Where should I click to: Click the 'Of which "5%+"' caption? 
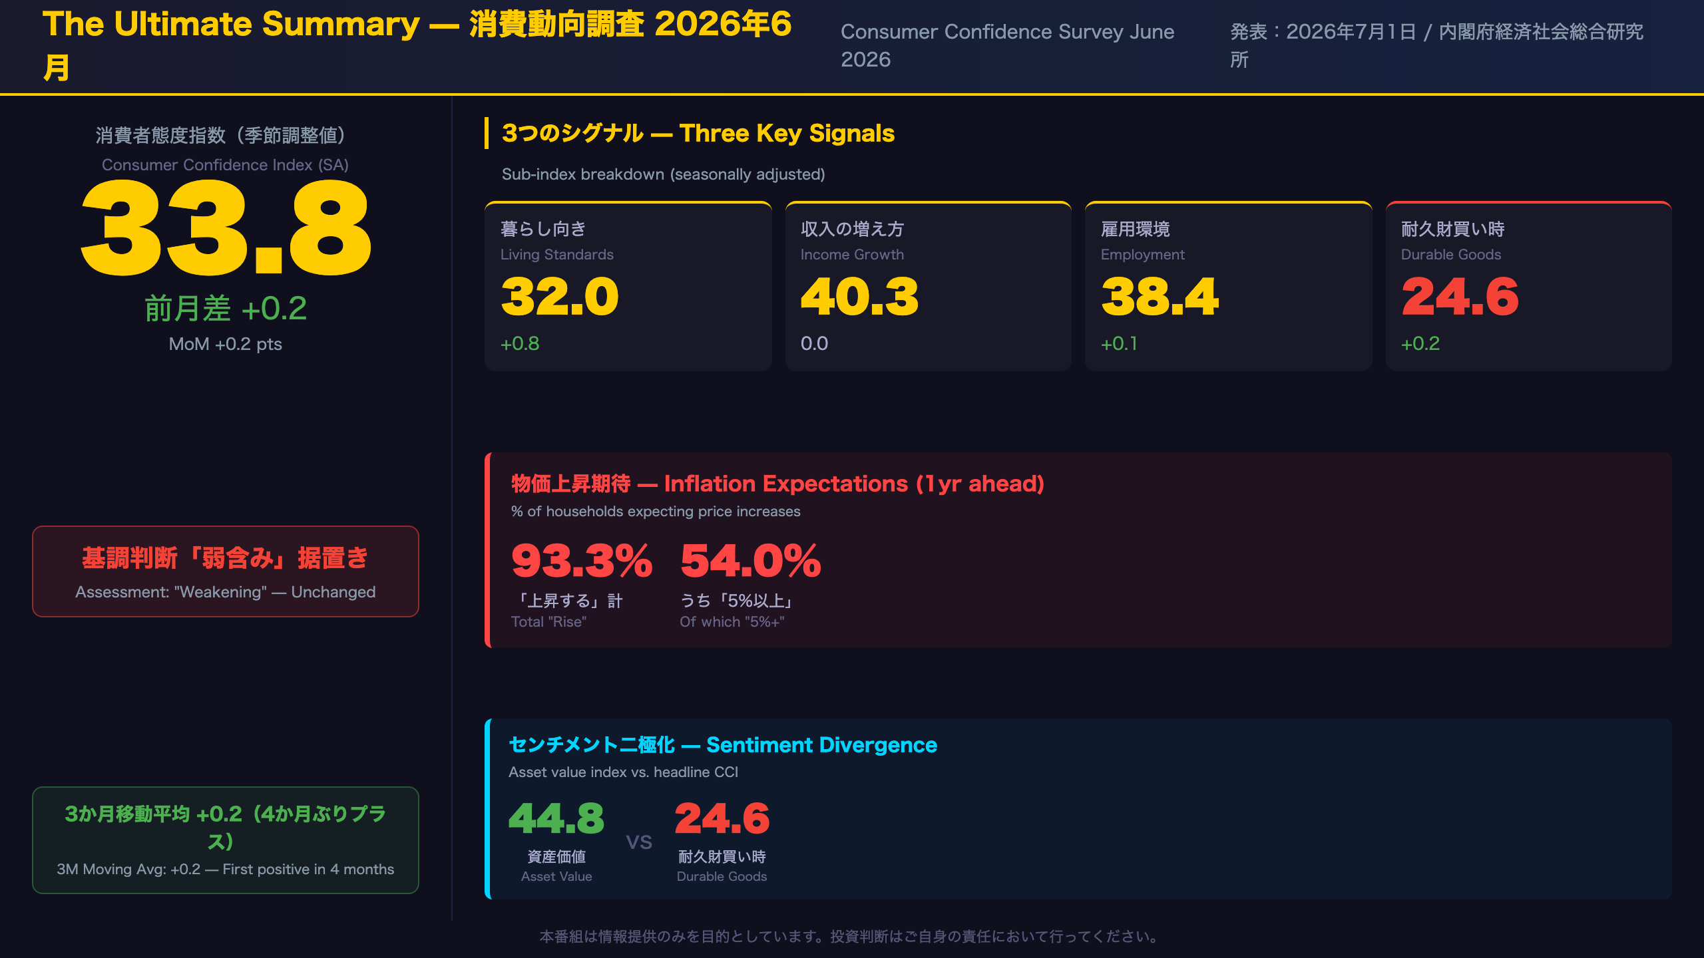pos(732,622)
